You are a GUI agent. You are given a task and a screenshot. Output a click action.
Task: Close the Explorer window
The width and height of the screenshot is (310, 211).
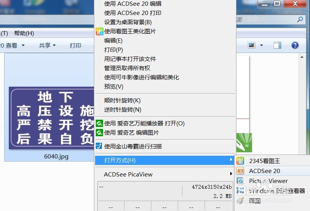[x=295, y=4]
